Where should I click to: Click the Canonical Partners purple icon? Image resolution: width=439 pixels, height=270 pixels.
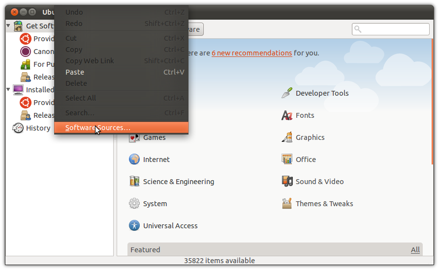pyautogui.click(x=26, y=52)
